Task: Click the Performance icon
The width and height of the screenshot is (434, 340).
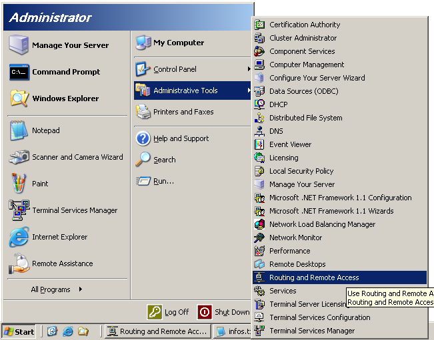Action: point(259,251)
